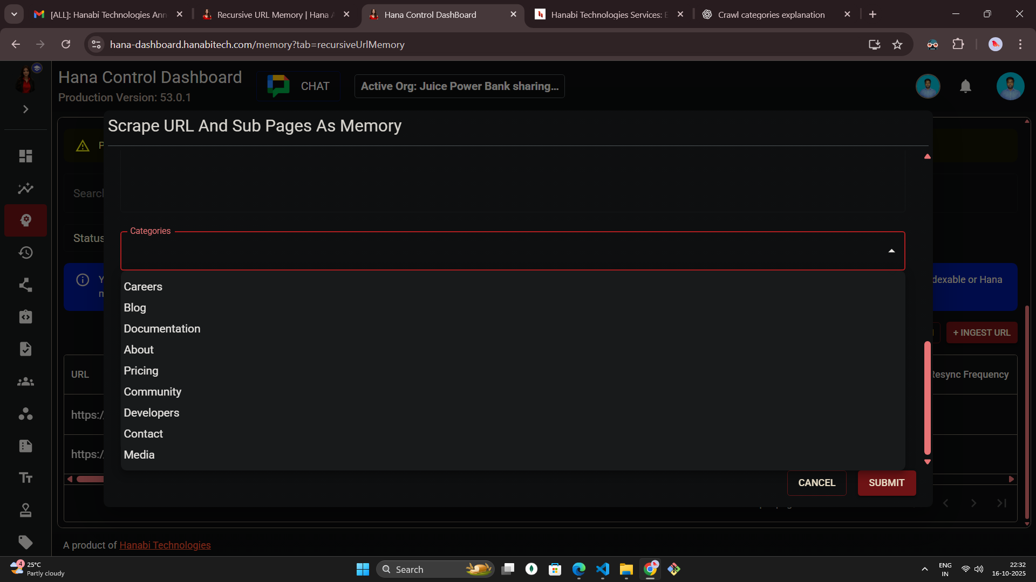Choose the Pricing category option
The width and height of the screenshot is (1036, 582).
(x=141, y=371)
